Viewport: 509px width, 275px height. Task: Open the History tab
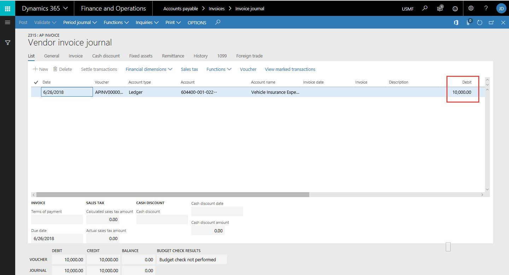tap(200, 56)
